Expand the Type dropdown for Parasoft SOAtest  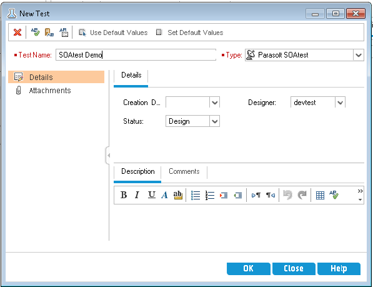coord(359,55)
